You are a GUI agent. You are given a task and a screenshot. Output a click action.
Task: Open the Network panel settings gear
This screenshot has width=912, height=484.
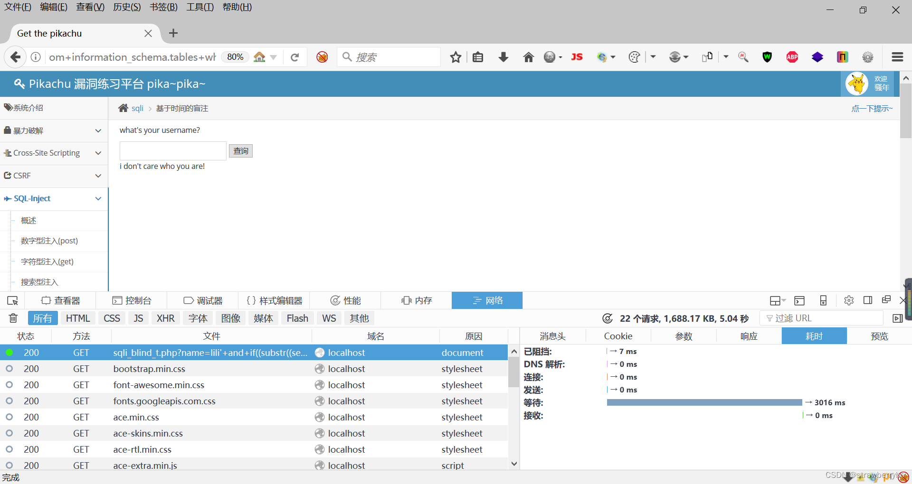(x=849, y=300)
